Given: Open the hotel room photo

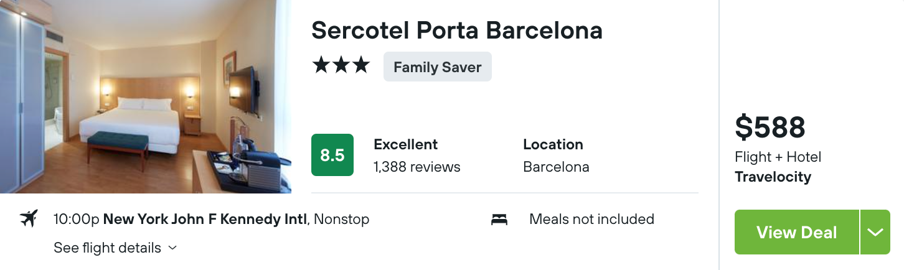Looking at the screenshot, I should coord(146,96).
